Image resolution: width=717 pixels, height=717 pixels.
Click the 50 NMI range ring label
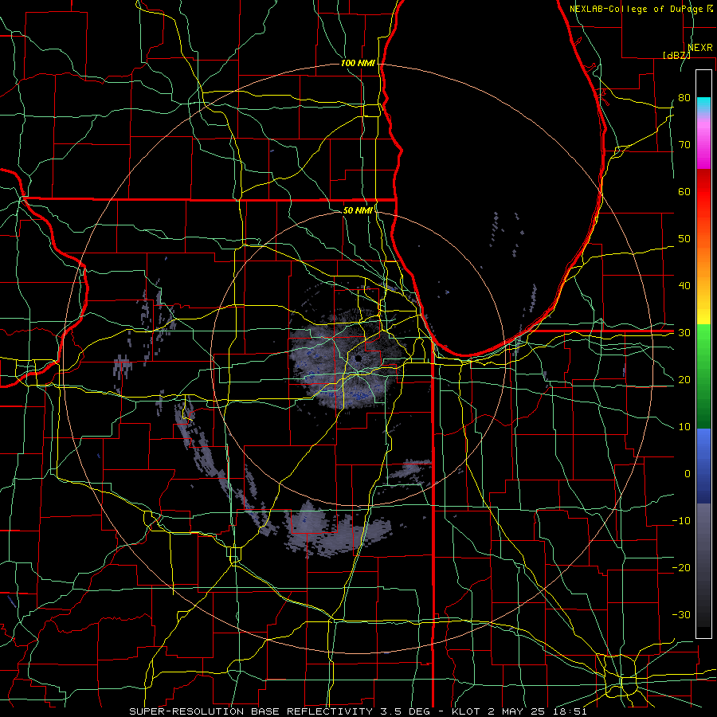coord(358,210)
